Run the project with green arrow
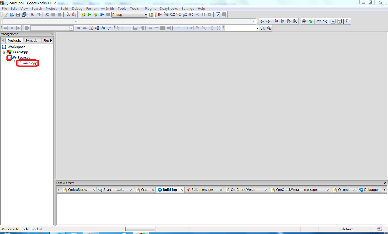388x234 pixels. tap(89, 15)
